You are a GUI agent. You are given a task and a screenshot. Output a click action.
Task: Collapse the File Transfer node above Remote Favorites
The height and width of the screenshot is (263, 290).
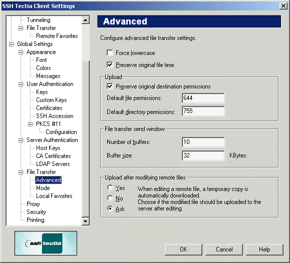tap(21, 28)
